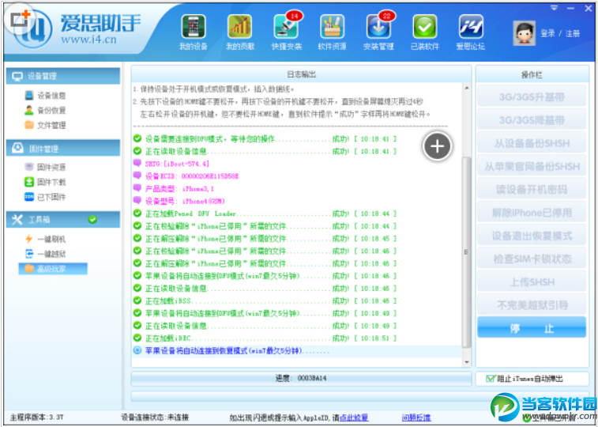598x427 pixels.
Task: Select the 产品类型: iPhone3,1 log line
Action: coord(174,188)
